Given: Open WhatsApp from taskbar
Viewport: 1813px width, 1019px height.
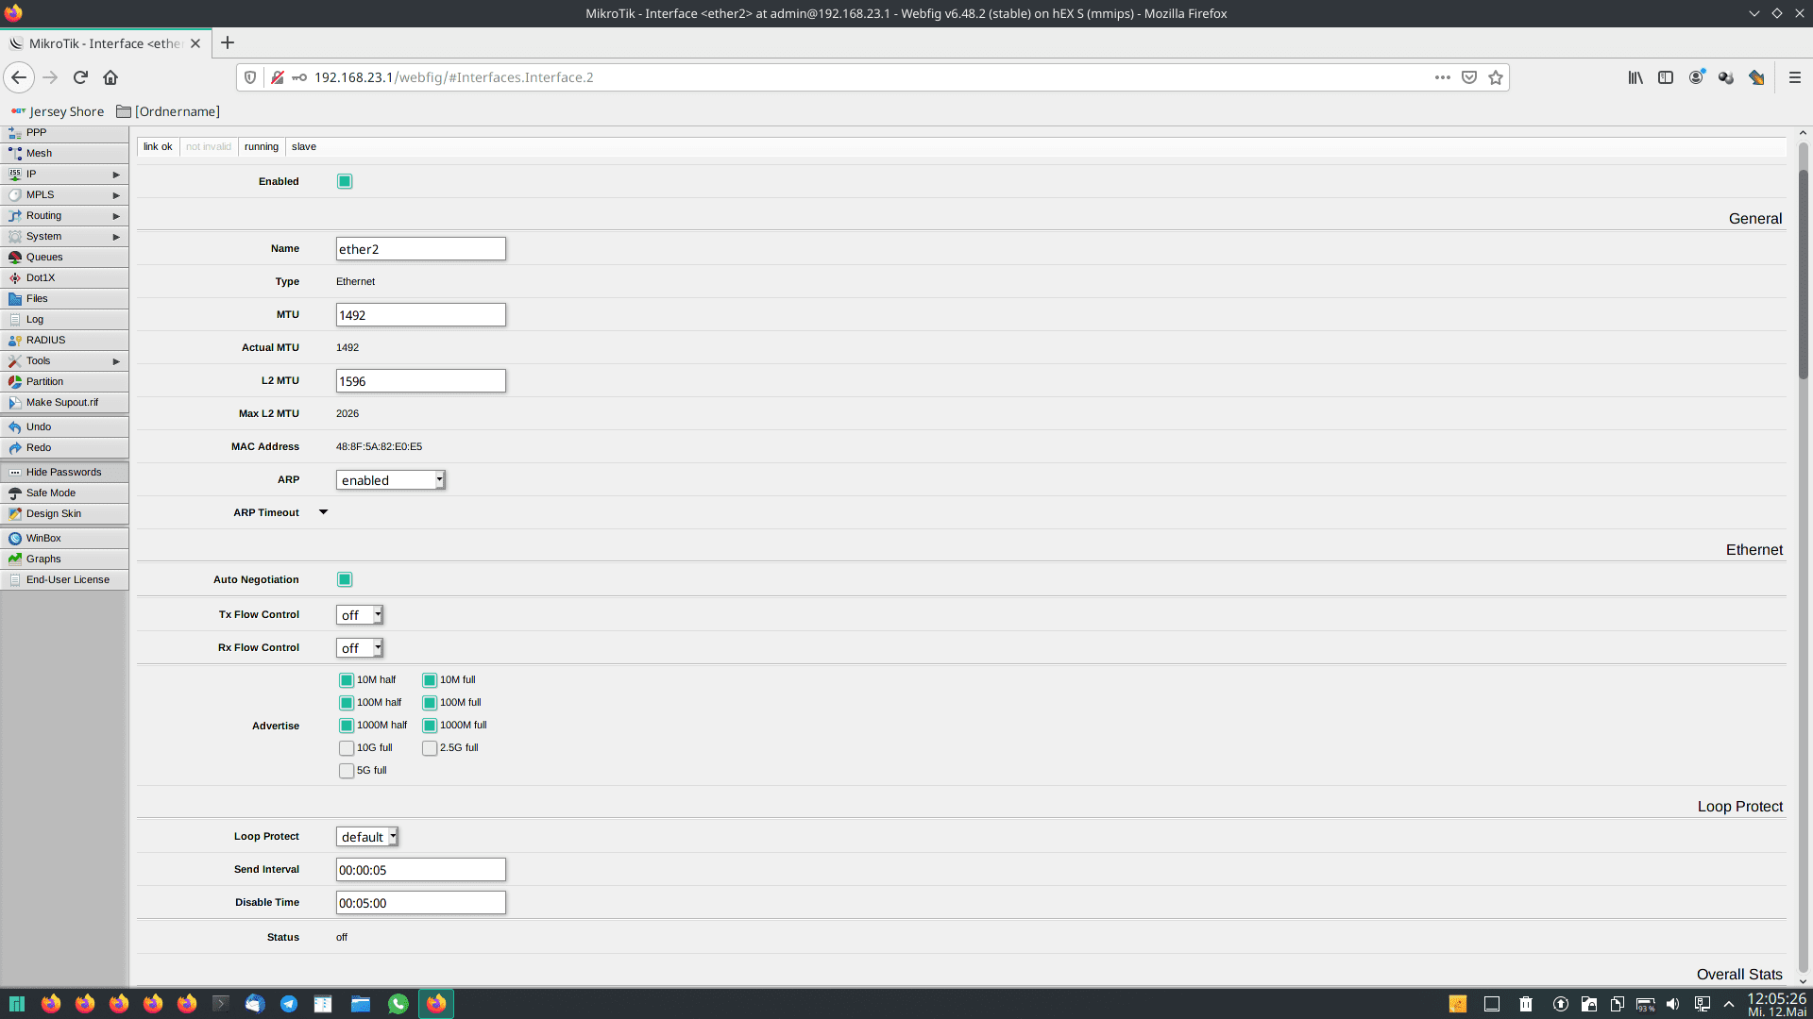Looking at the screenshot, I should pos(398,1004).
